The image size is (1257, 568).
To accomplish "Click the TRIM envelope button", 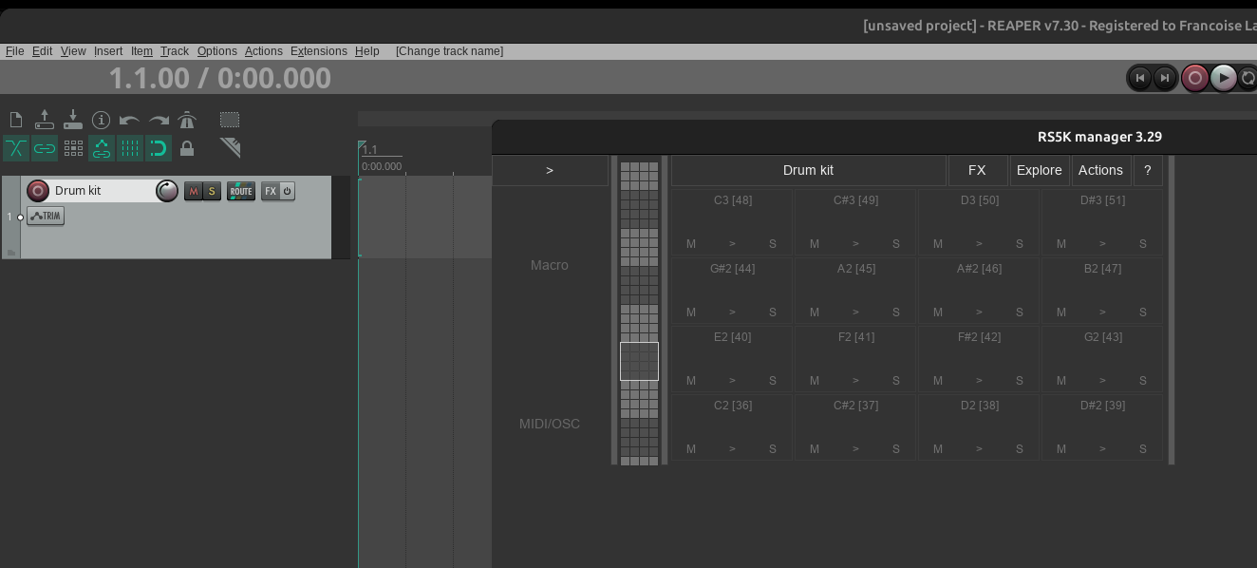I will [x=46, y=217].
